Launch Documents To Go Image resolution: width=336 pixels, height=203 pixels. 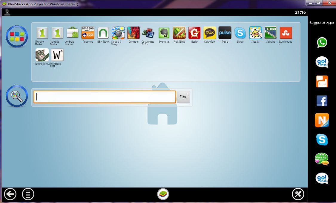[148, 33]
